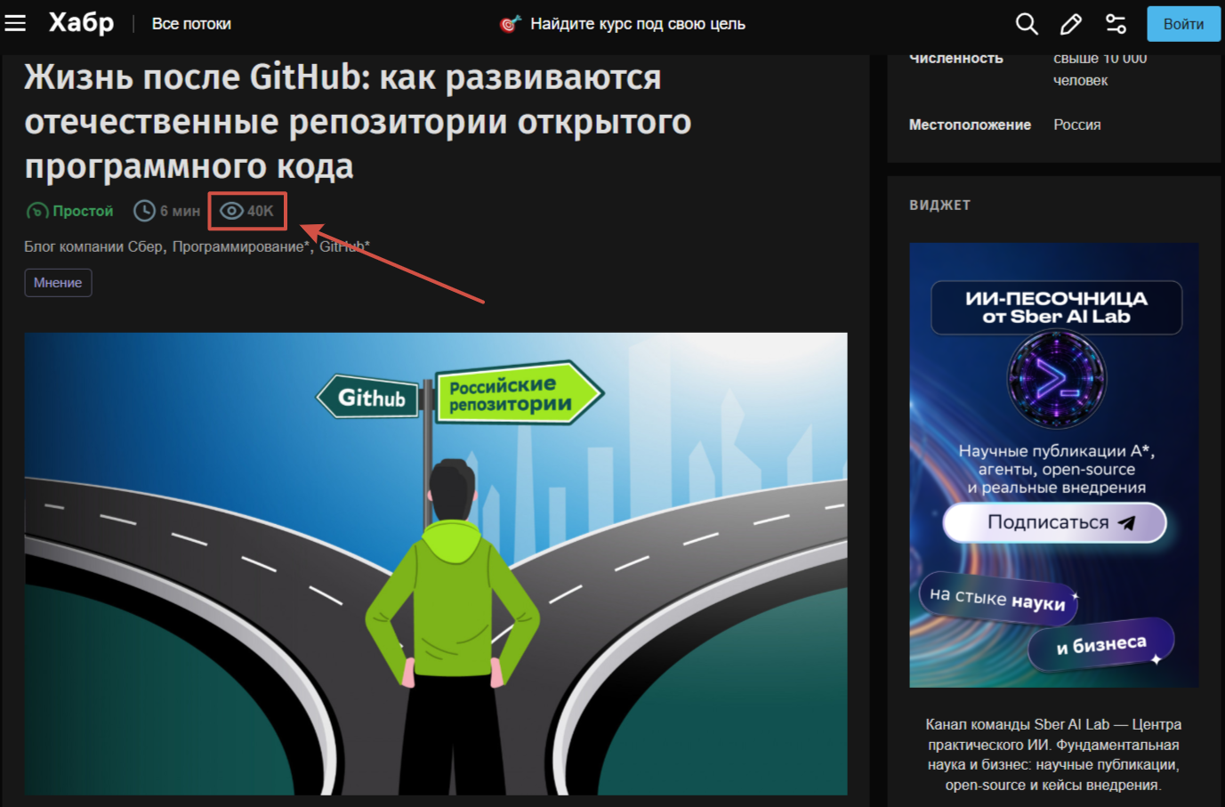Click the 40K views count
The width and height of the screenshot is (1225, 807).
[x=261, y=211]
